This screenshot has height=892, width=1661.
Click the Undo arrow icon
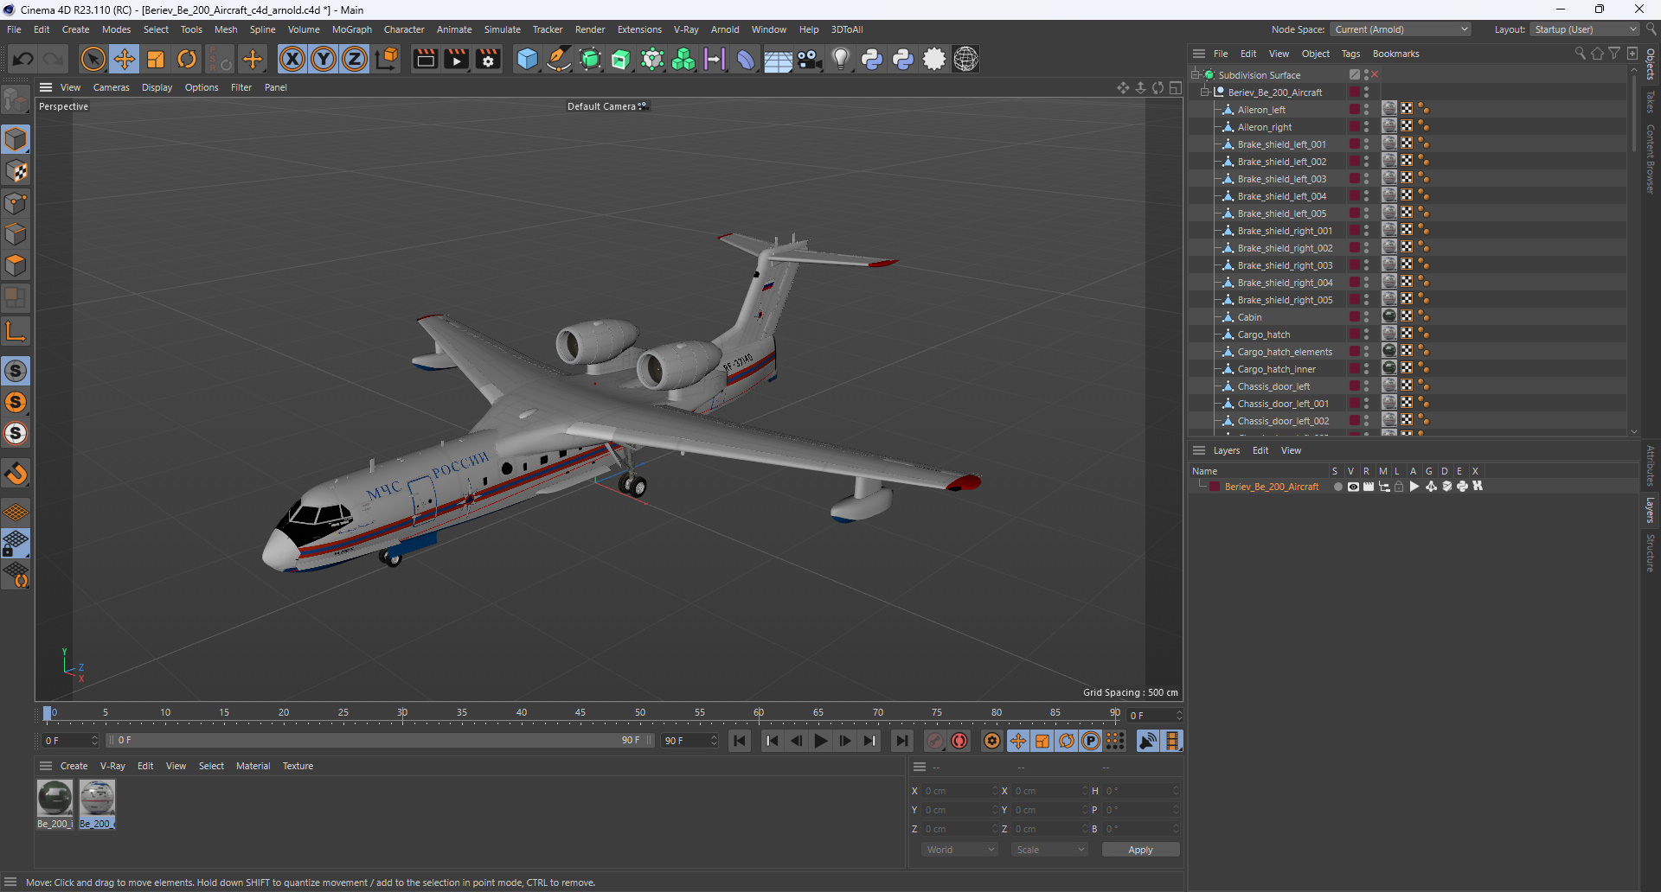pos(23,59)
